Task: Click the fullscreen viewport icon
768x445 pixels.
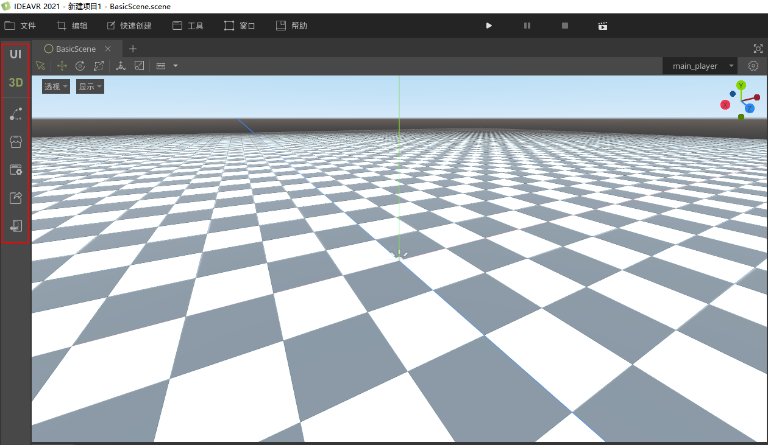Action: click(758, 49)
